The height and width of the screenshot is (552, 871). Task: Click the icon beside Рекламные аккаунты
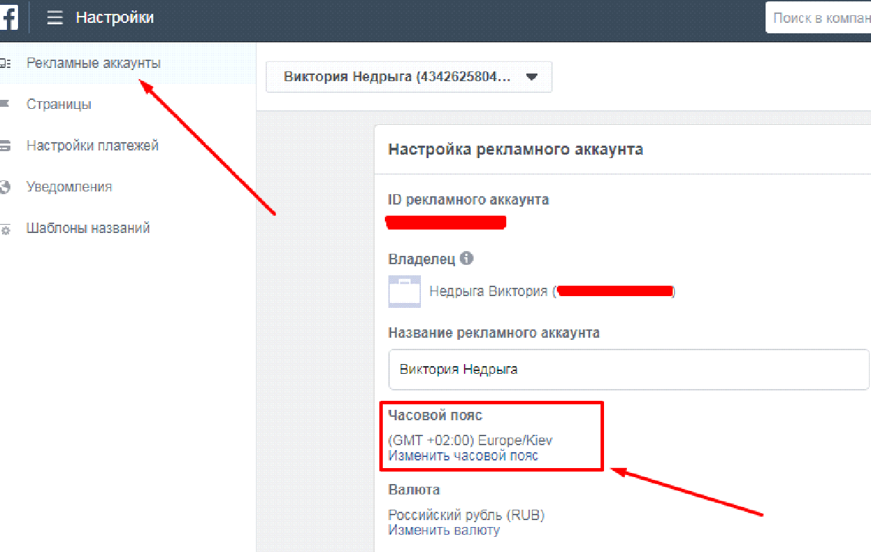pyautogui.click(x=5, y=63)
